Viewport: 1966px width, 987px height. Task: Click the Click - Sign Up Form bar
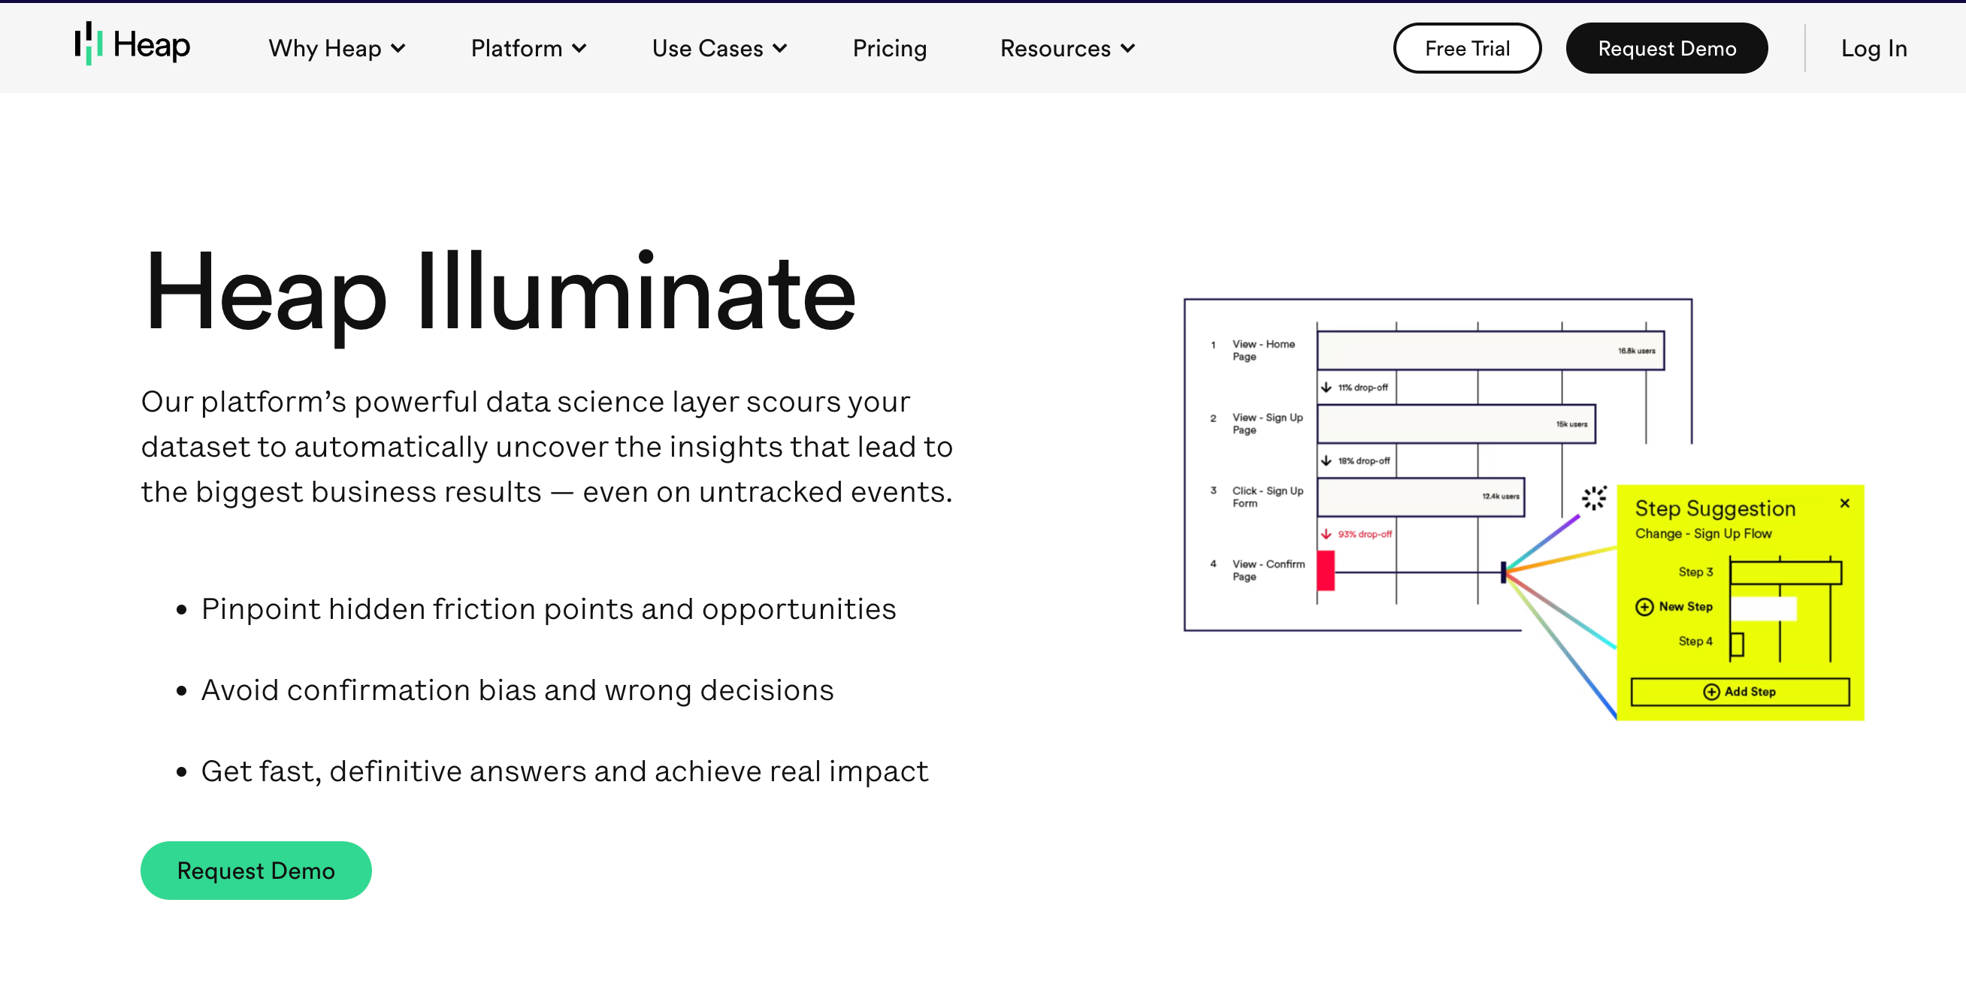1420,497
